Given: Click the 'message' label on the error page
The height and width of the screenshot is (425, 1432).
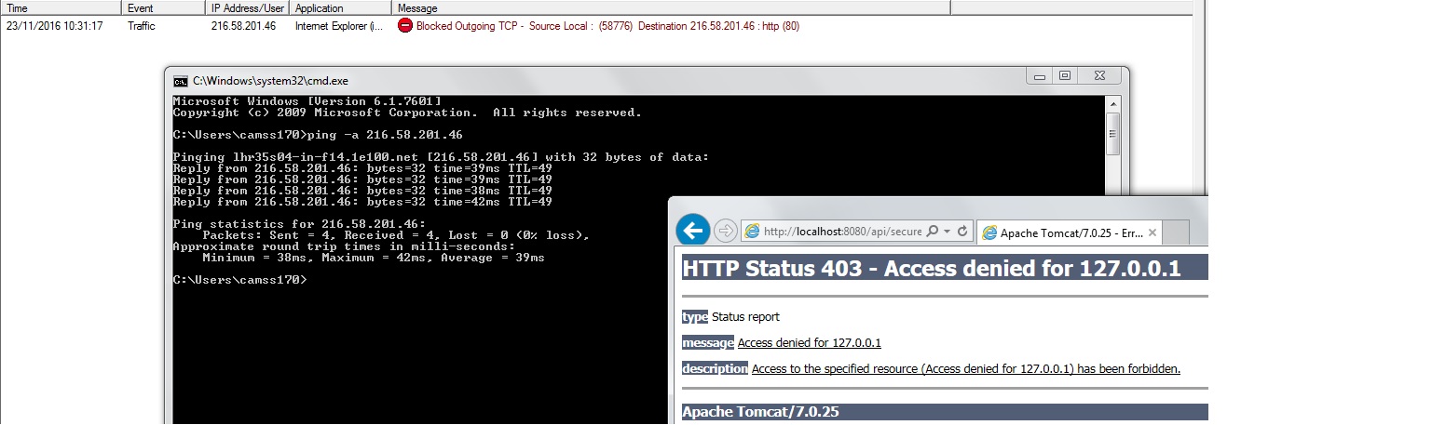Looking at the screenshot, I should click(x=708, y=342).
